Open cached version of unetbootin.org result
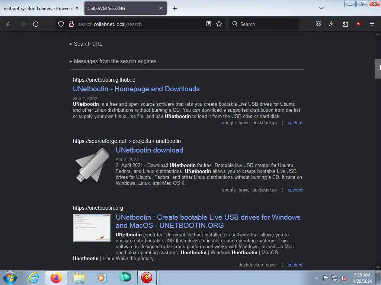This screenshot has height=285, width=381. pos(295,265)
